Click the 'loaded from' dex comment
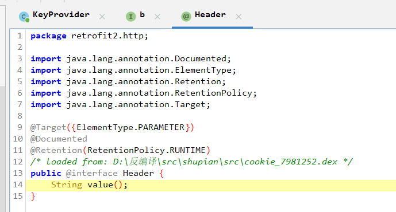Image resolution: width=396 pixels, height=212 pixels. (x=192, y=162)
